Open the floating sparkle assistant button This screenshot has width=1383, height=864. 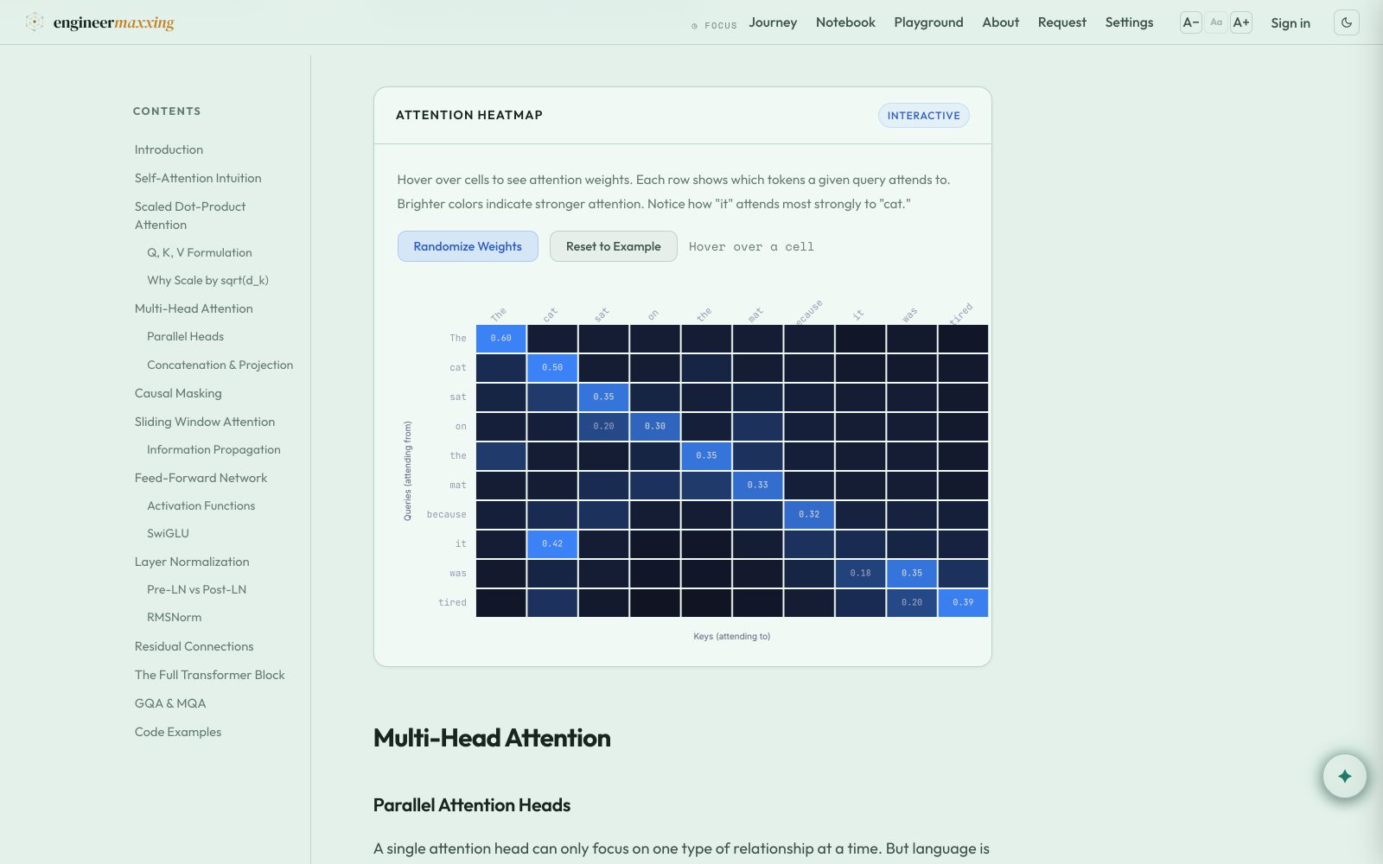(1344, 776)
